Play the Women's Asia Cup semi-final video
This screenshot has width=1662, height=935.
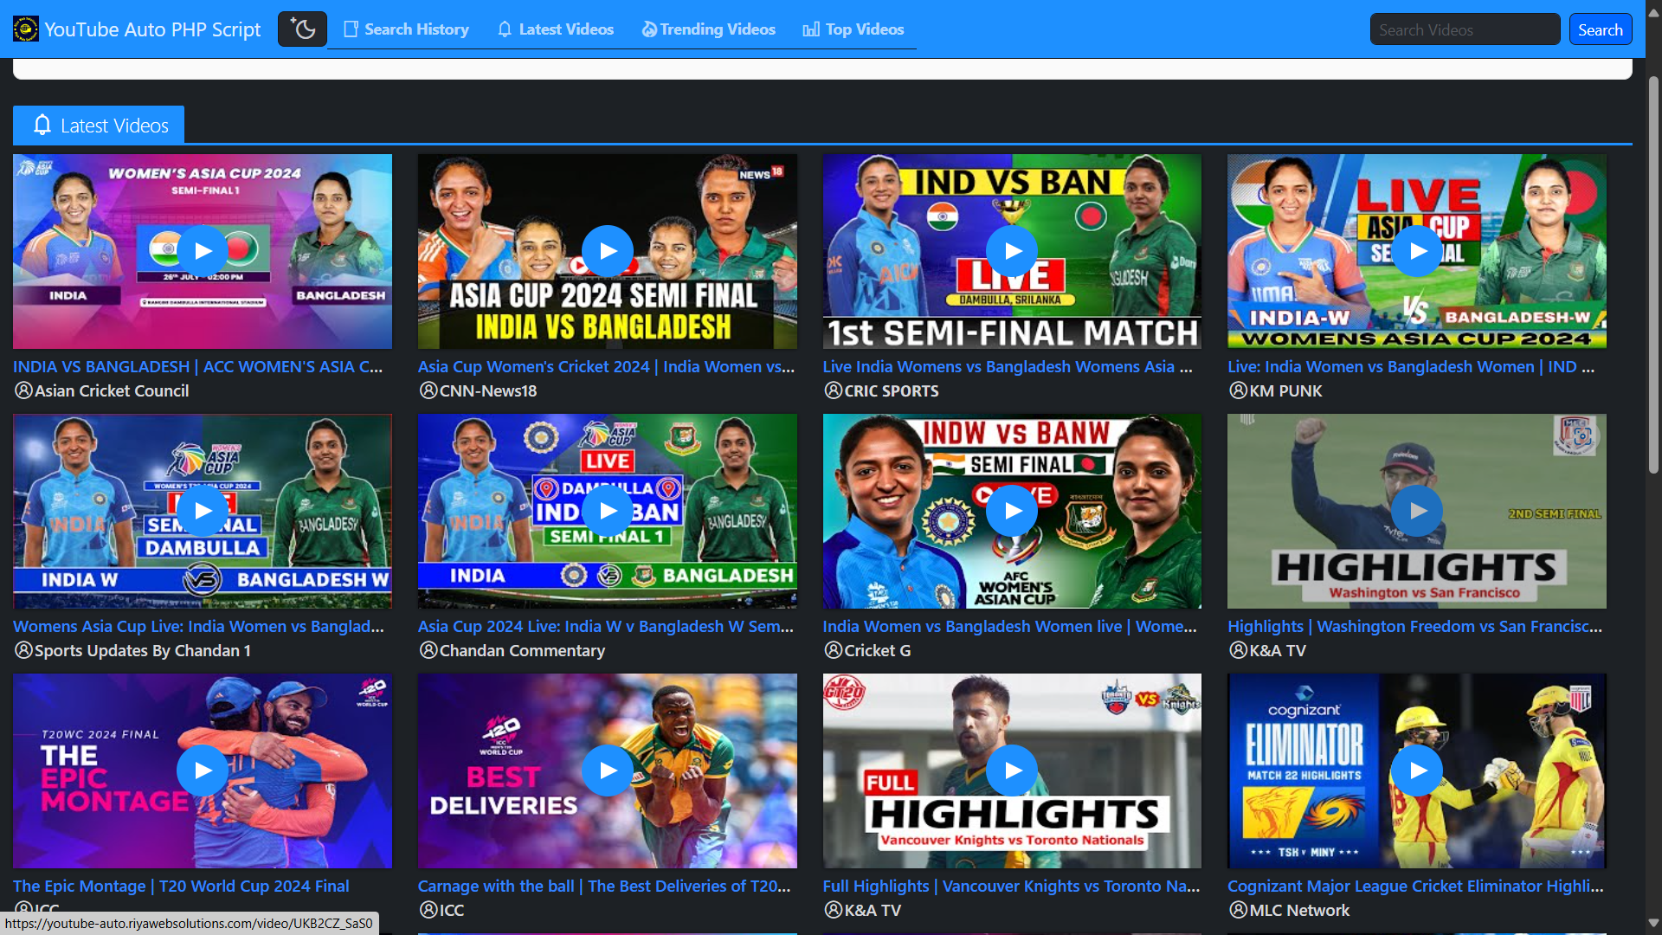coord(203,251)
